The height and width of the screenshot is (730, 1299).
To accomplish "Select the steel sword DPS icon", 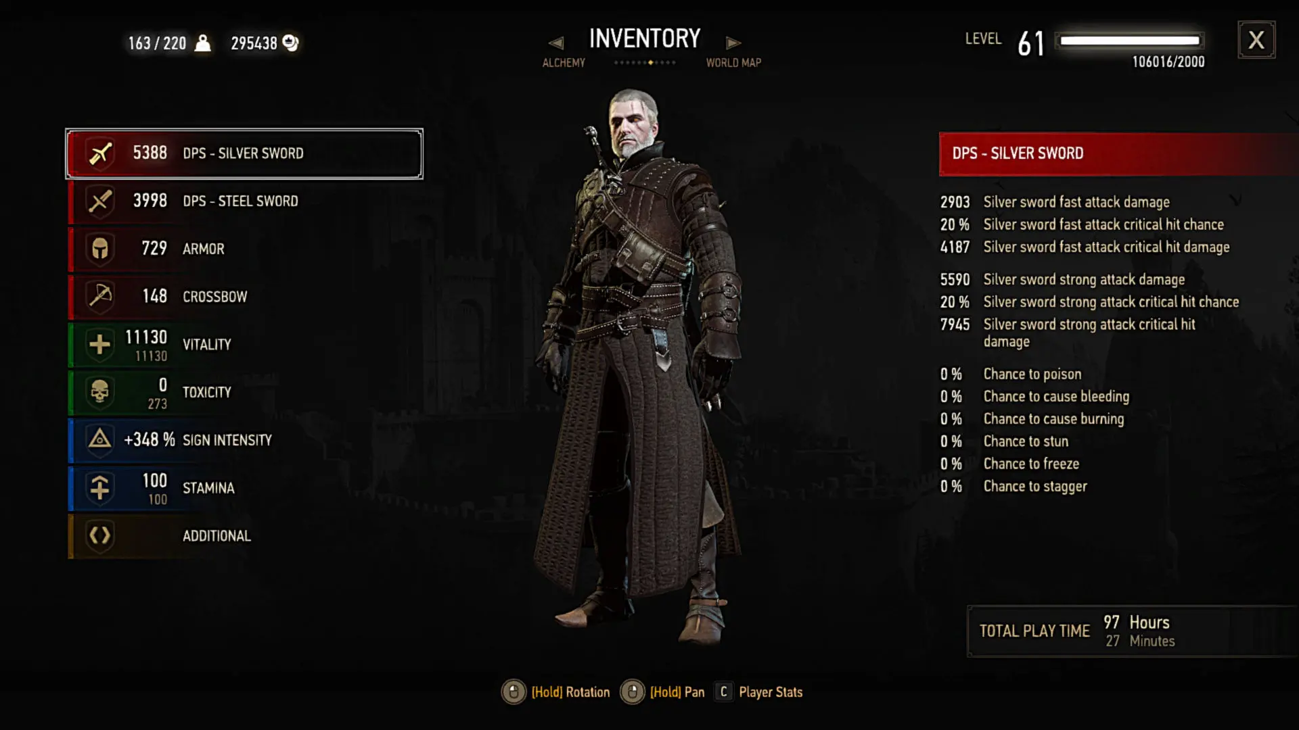I will tap(100, 201).
